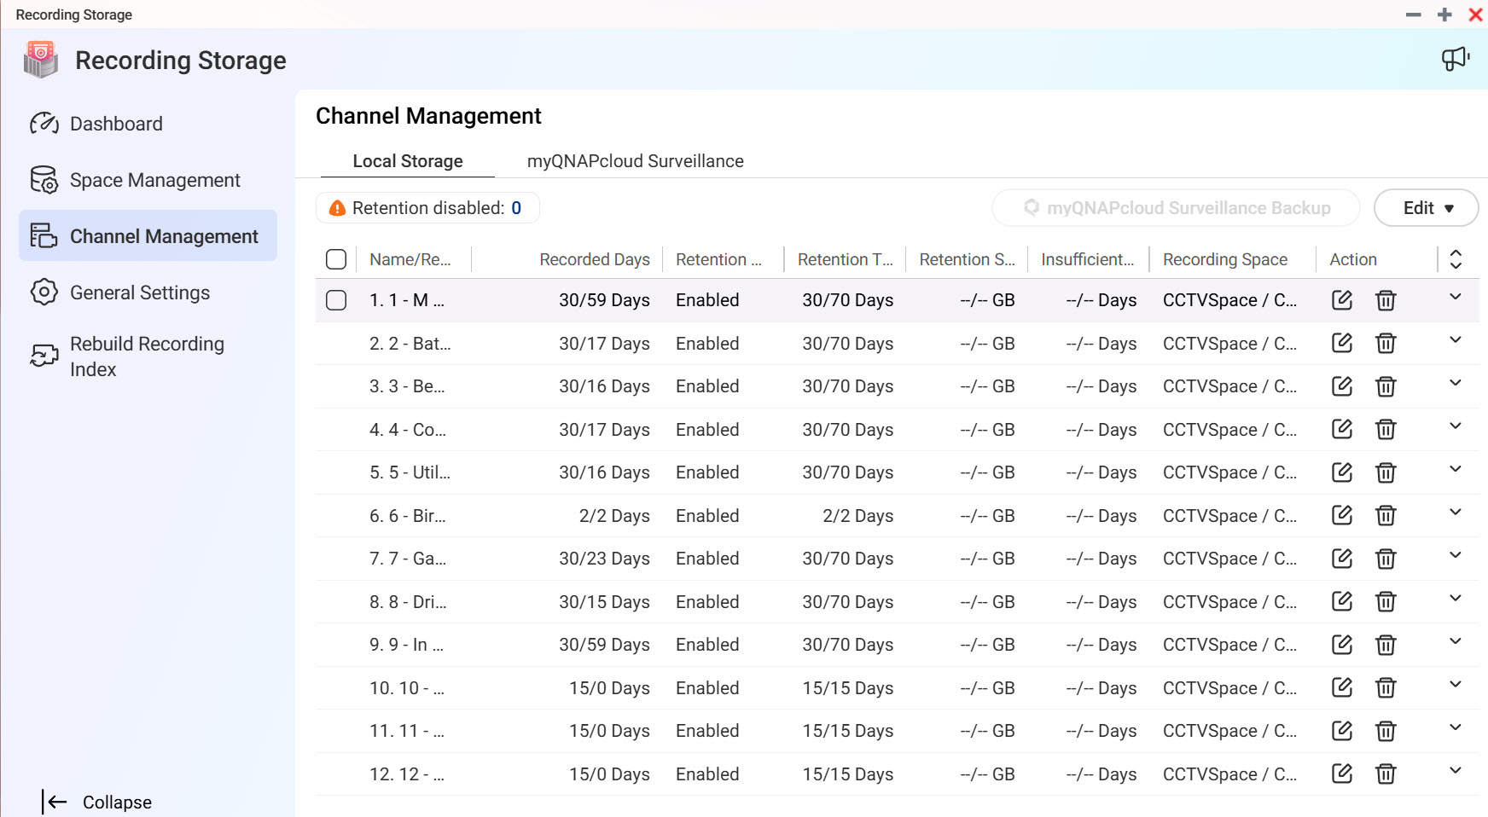Screen dimensions: 1488x817
Task: Sort by Retention S... column header
Action: (968, 259)
